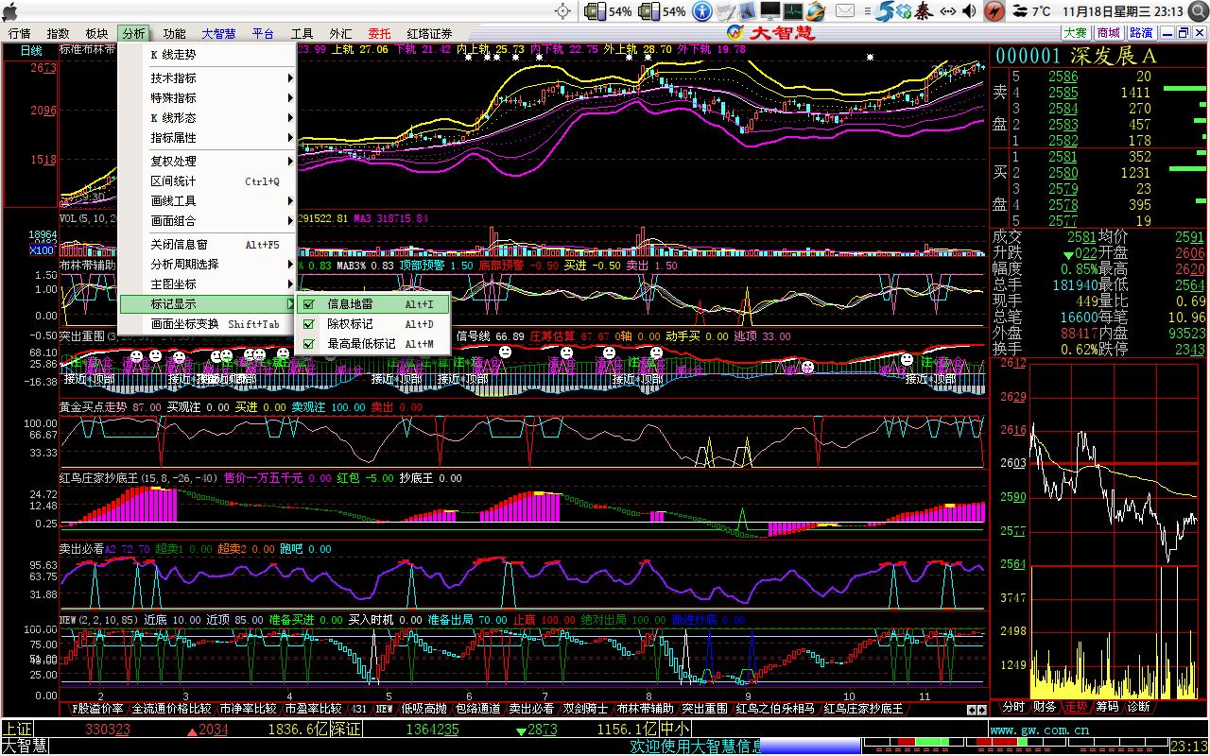Screen dimensions: 1210x756
Task: Click the 商城 button in title bar
Action: point(1108,33)
